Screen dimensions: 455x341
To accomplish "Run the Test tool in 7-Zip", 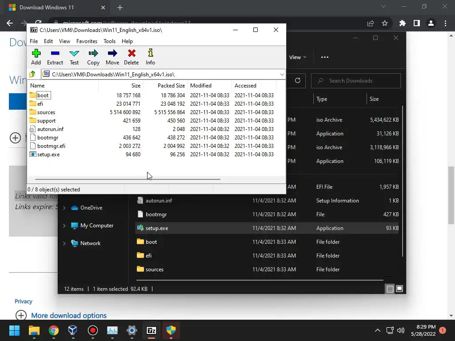I will pos(74,57).
